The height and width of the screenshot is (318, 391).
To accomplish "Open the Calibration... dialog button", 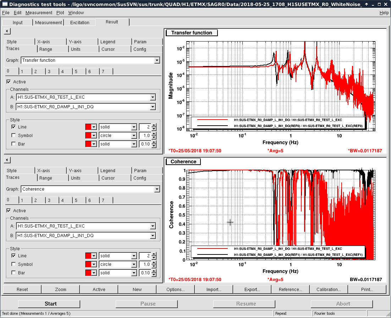I will click(x=329, y=289).
